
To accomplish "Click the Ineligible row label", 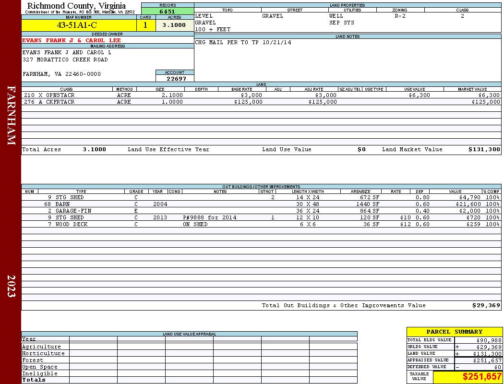I will click(x=39, y=374).
